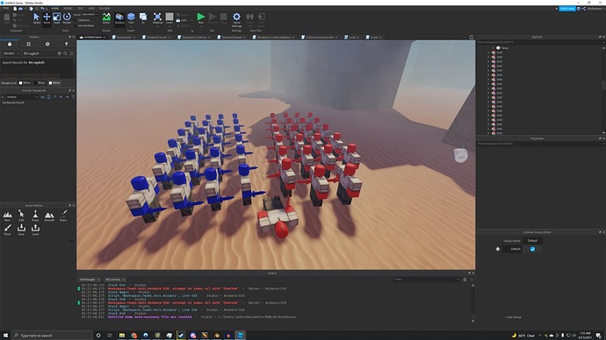This screenshot has width=606, height=340.
Task: Open Toolbox Creations tab icon
Action: (x=66, y=44)
